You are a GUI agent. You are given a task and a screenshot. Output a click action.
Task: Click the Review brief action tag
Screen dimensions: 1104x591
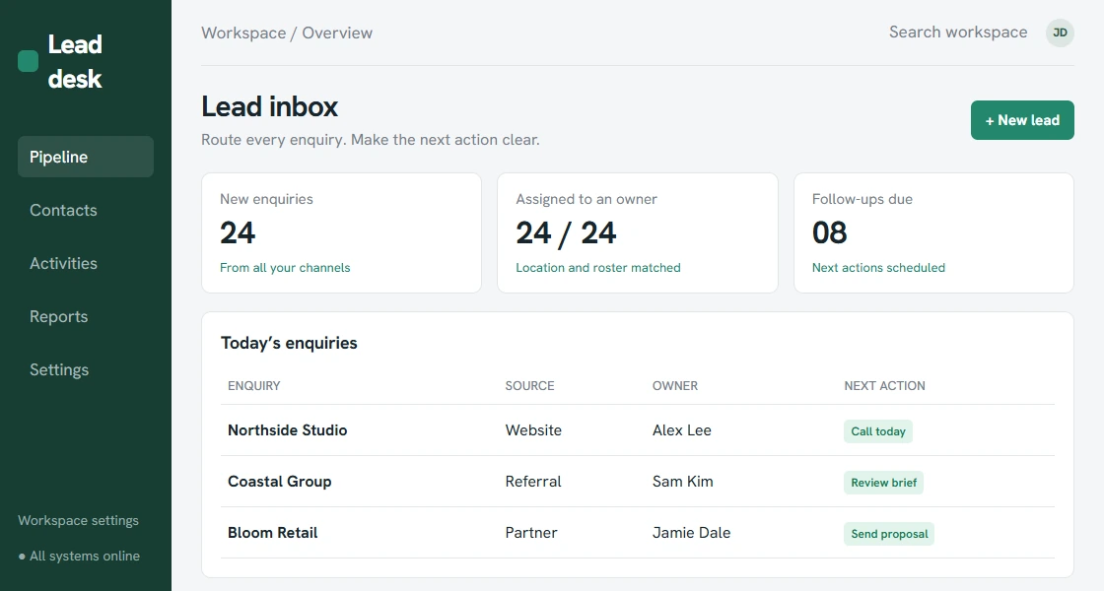(883, 483)
